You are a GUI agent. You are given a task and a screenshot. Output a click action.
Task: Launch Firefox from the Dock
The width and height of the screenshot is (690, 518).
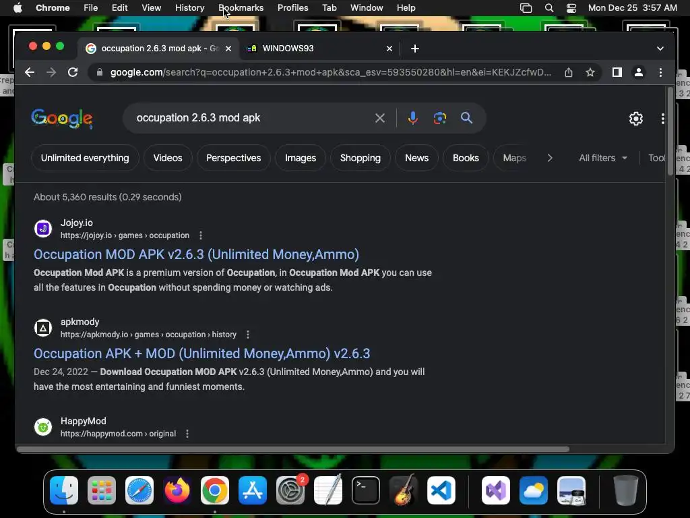(177, 490)
